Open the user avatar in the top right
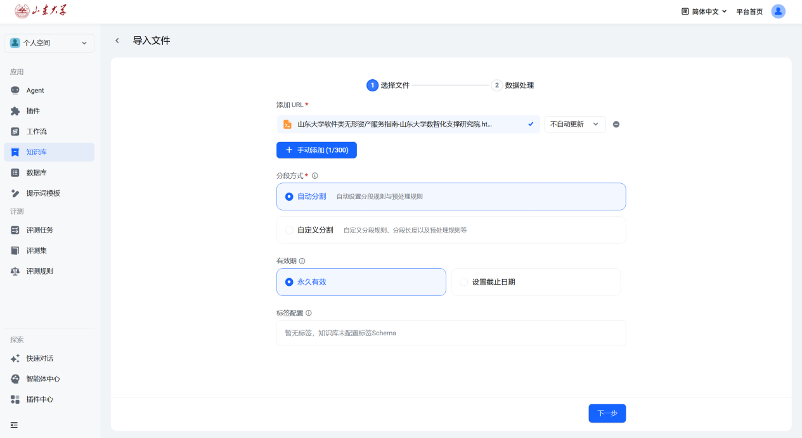The height and width of the screenshot is (438, 802). tap(778, 11)
